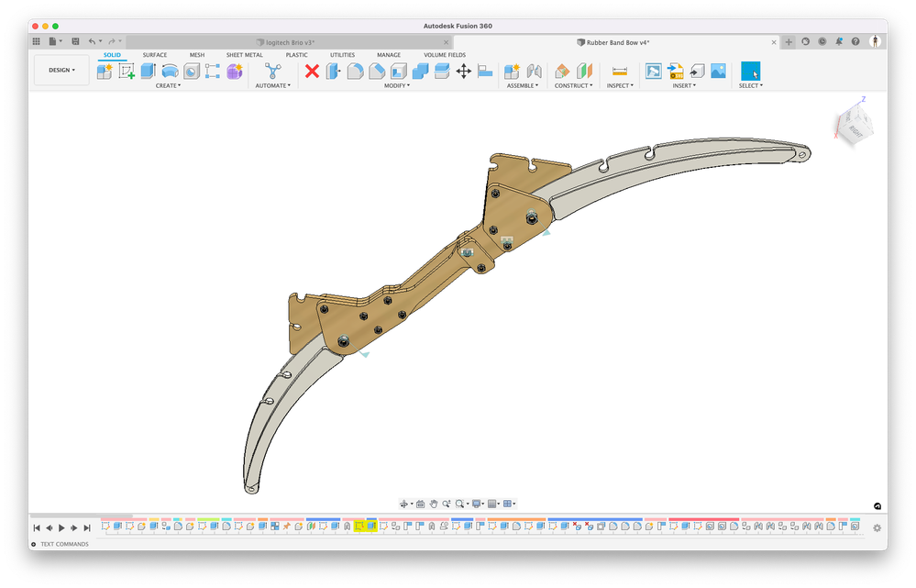Open the File menu dropdown
The width and height of the screenshot is (916, 588).
[56, 41]
